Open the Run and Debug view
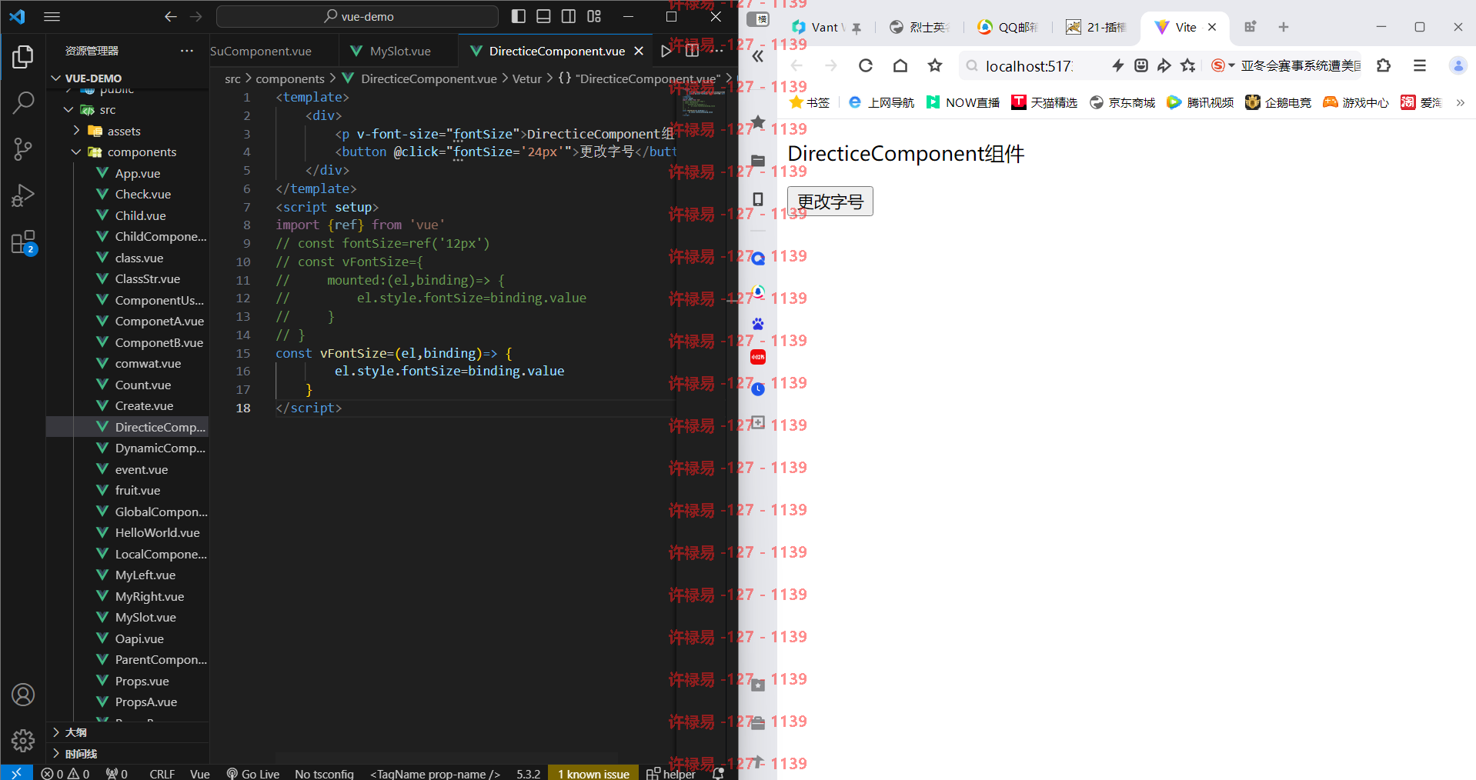1476x780 pixels. [x=23, y=195]
